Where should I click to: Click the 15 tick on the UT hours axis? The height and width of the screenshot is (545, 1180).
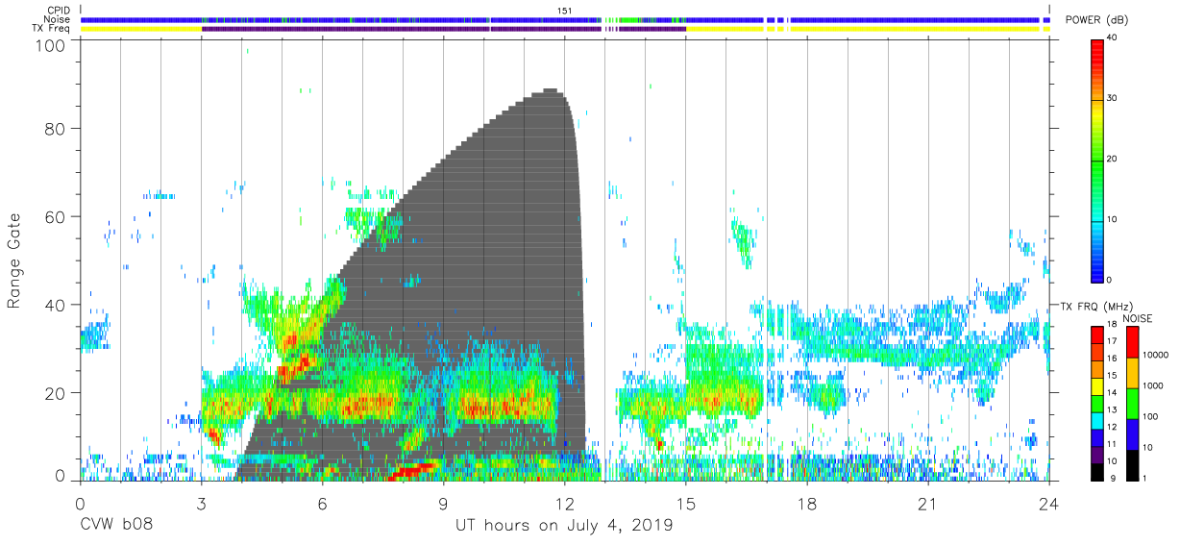686,503
